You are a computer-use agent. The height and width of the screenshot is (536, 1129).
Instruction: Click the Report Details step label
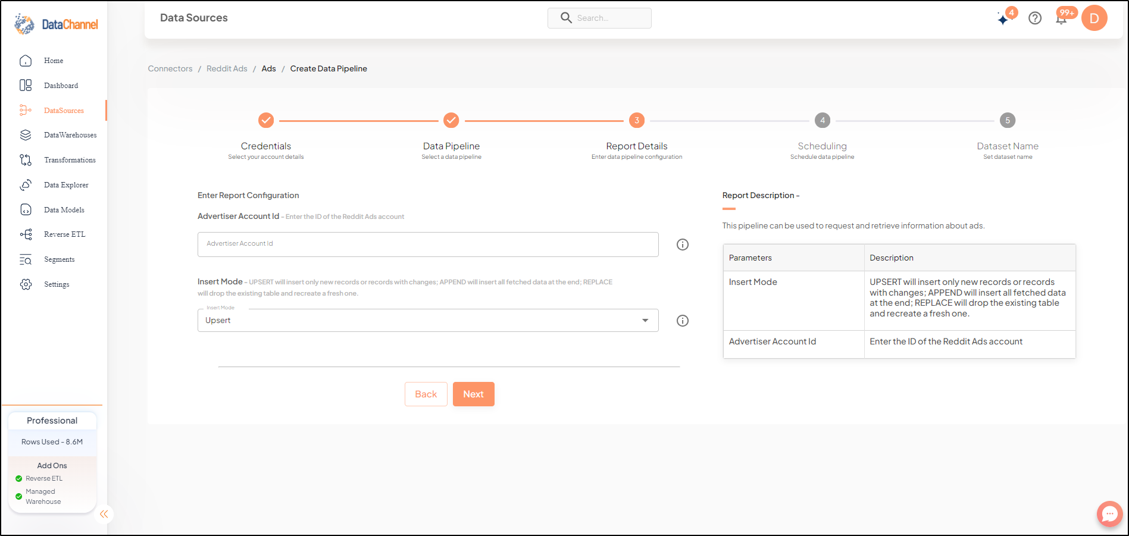pos(637,146)
